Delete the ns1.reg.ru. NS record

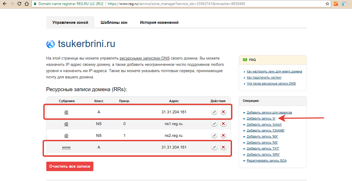click(x=223, y=124)
